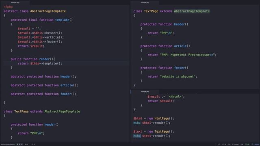Screen dimensions: 260x146
Task: Open the PHP grammar selector in status bar
Action: tap(229, 144)
